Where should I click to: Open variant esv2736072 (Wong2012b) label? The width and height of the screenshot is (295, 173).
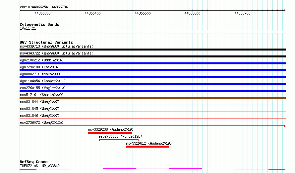[x=42, y=122]
